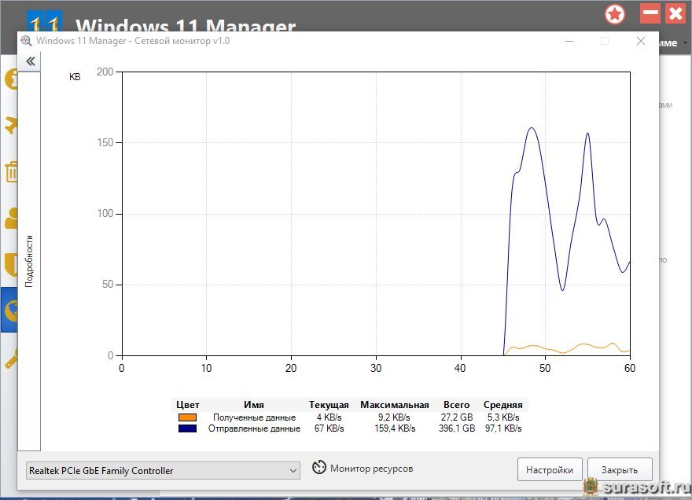The width and height of the screenshot is (692, 500).
Task: Click the Закрыть button
Action: pyautogui.click(x=620, y=469)
